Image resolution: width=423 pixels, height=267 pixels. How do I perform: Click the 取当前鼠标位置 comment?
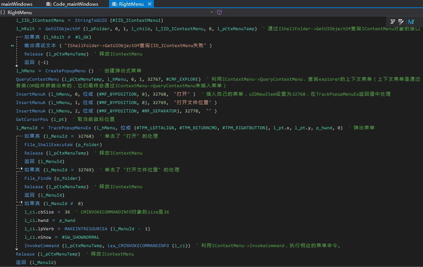click(x=96, y=119)
